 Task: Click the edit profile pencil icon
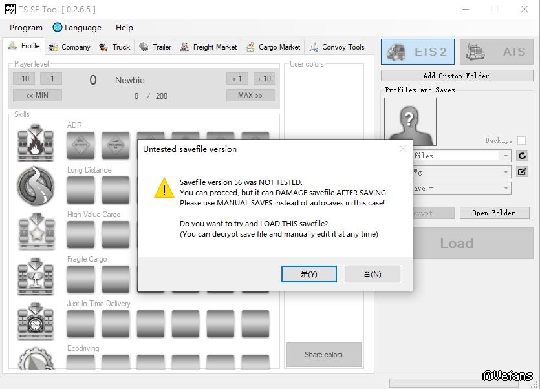point(522,172)
